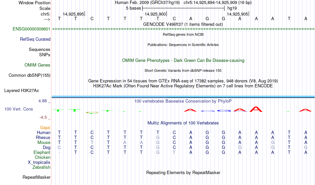Screen dimensions: 315x185
Task: Select the X_tropicalis alignment row label
Action: [39, 162]
